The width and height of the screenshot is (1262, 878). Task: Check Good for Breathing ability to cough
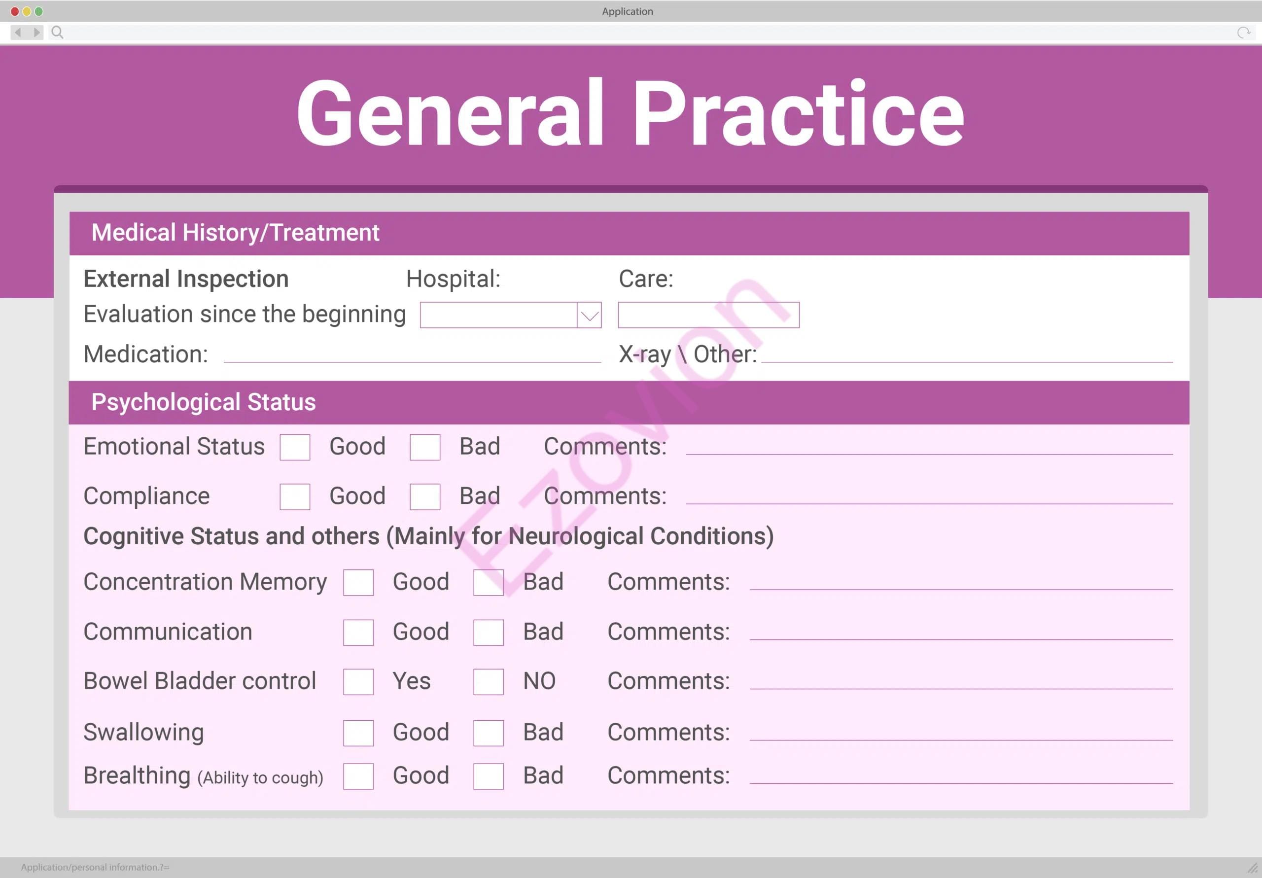click(358, 776)
